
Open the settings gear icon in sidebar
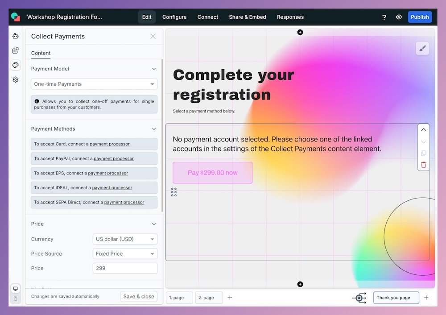tap(16, 79)
